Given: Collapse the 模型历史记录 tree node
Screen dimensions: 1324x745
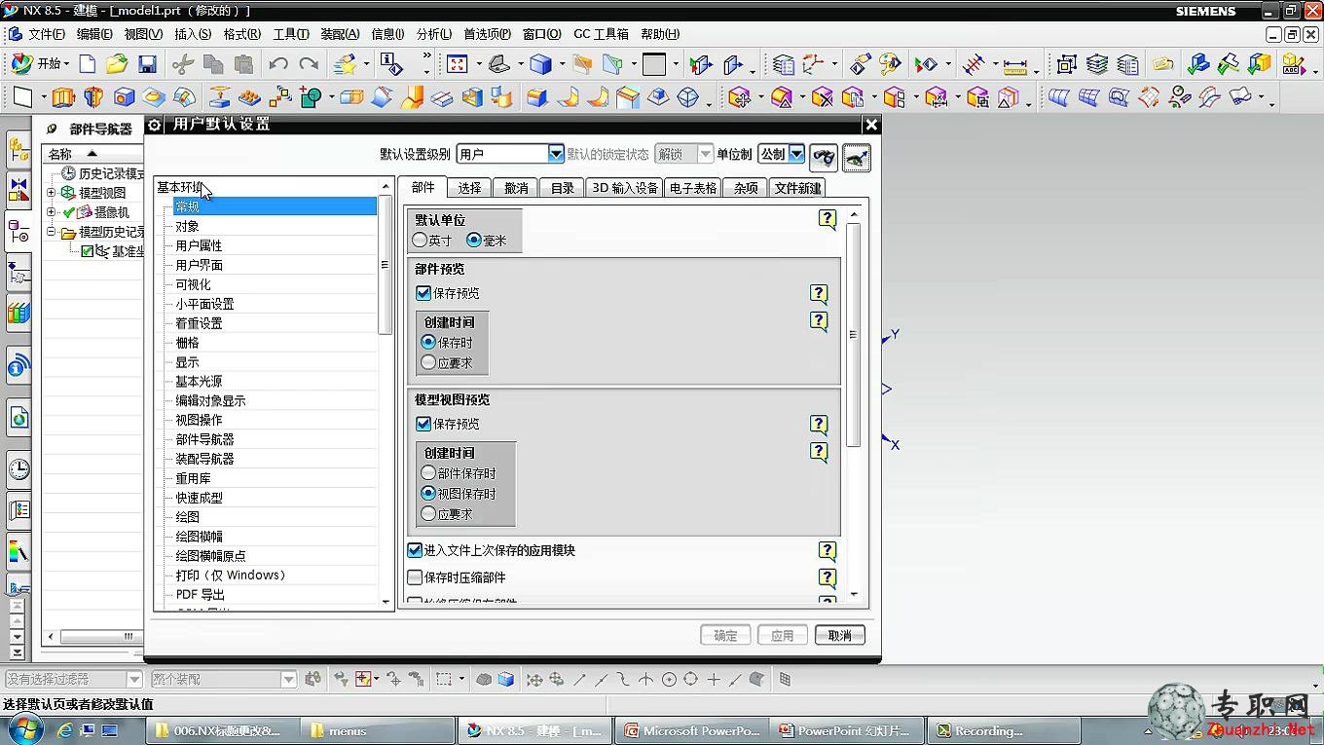Looking at the screenshot, I should click(x=52, y=232).
